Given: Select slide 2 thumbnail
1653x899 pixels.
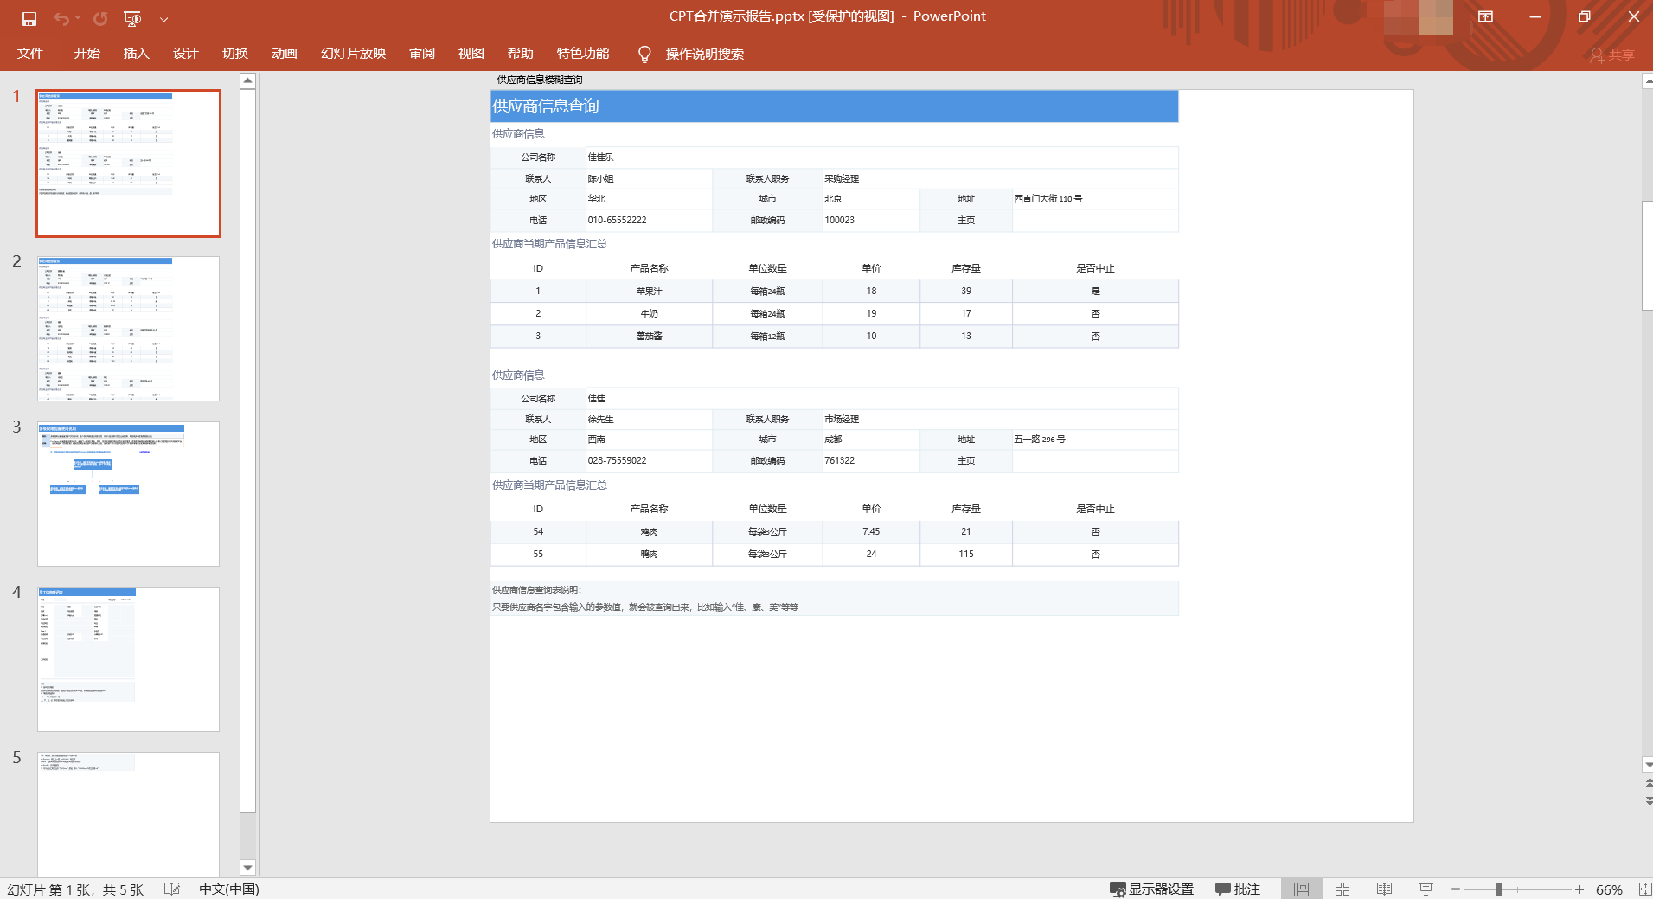Looking at the screenshot, I should click(128, 328).
